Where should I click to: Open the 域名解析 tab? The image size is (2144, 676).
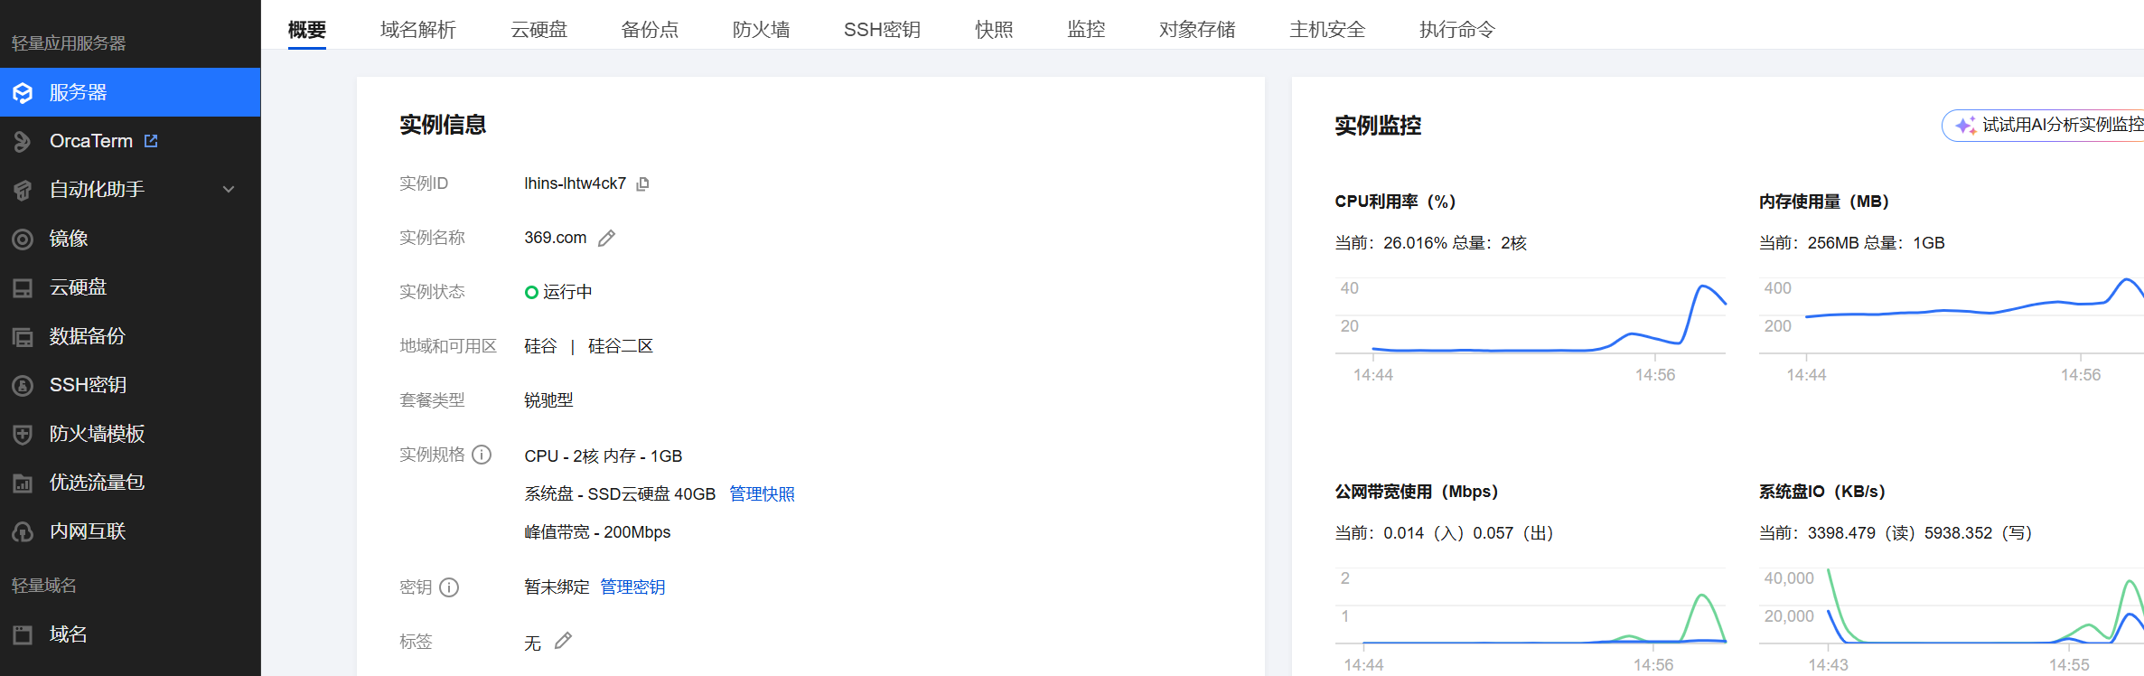point(418,30)
